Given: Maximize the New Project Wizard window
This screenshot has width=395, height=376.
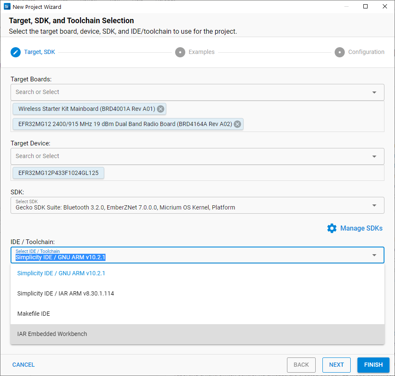Looking at the screenshot, I should point(365,6).
